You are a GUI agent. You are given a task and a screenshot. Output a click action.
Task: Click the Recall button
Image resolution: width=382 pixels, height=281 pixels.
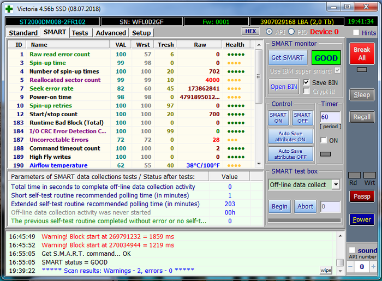point(362,117)
